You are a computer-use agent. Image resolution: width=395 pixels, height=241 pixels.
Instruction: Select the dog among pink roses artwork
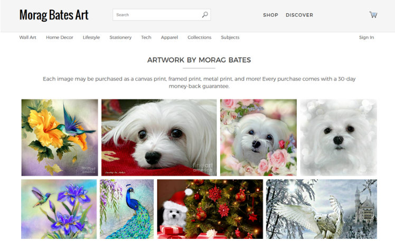coord(258,137)
